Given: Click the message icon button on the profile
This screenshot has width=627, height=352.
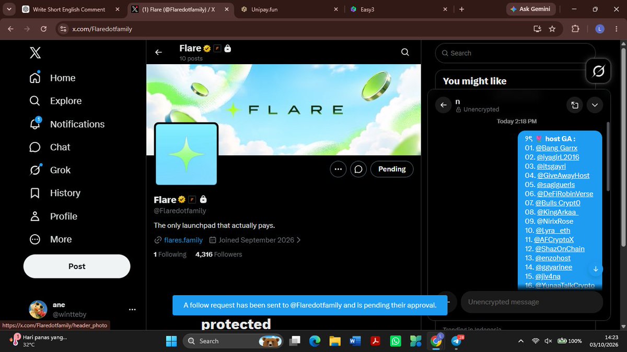Looking at the screenshot, I should (x=359, y=169).
